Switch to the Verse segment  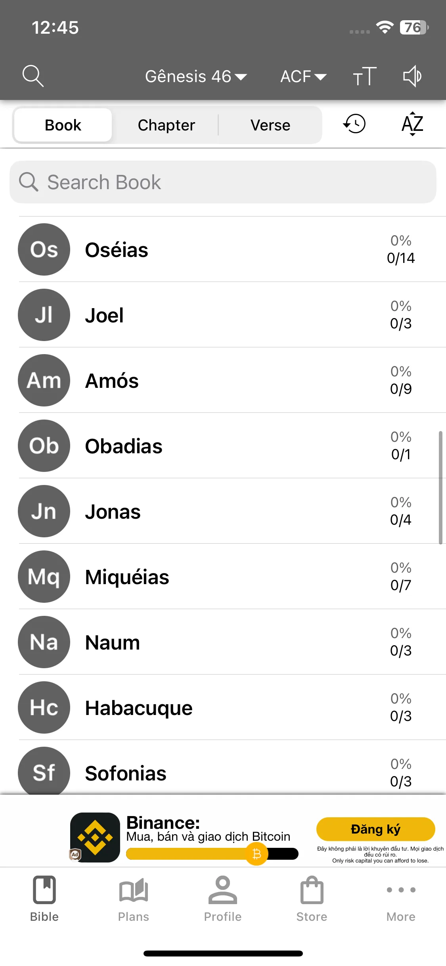pyautogui.click(x=270, y=125)
